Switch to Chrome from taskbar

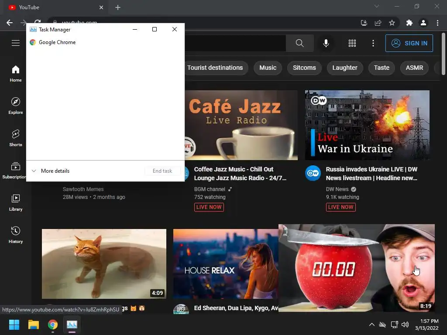pos(53,325)
